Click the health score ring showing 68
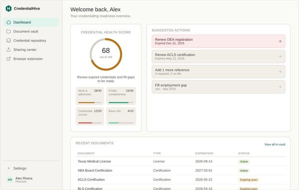The image size is (299, 190). pyautogui.click(x=106, y=54)
